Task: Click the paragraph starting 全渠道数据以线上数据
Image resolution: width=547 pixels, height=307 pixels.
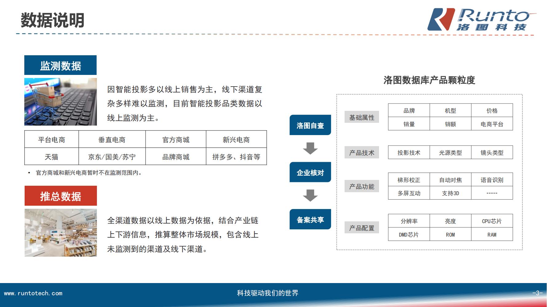Action: point(183,235)
